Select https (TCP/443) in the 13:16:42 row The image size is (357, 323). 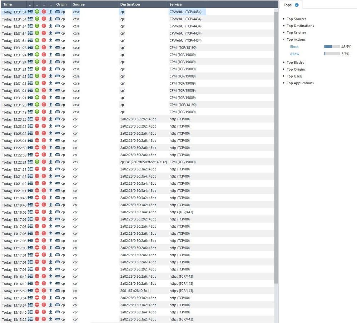[x=181, y=276]
